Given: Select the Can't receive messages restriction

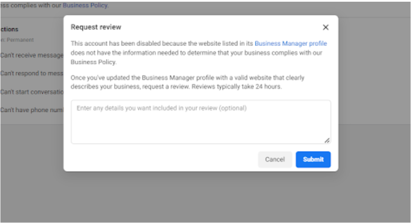Looking at the screenshot, I should (x=32, y=56).
